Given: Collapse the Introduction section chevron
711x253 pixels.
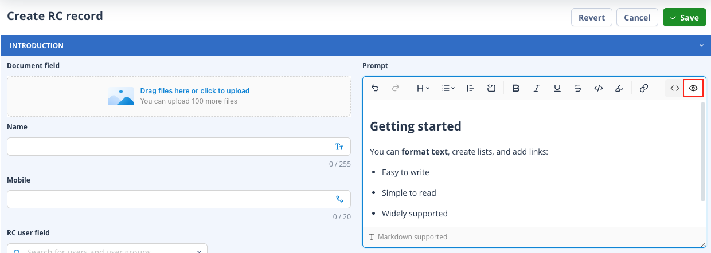Looking at the screenshot, I should coord(701,45).
